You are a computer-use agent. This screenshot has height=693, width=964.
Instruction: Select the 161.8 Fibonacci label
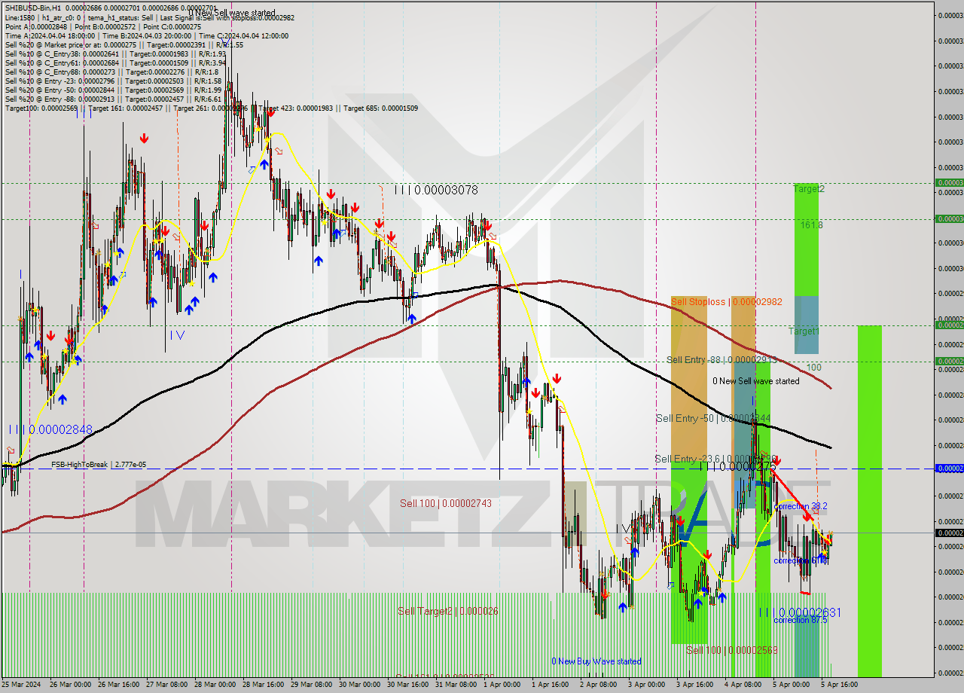pos(811,224)
